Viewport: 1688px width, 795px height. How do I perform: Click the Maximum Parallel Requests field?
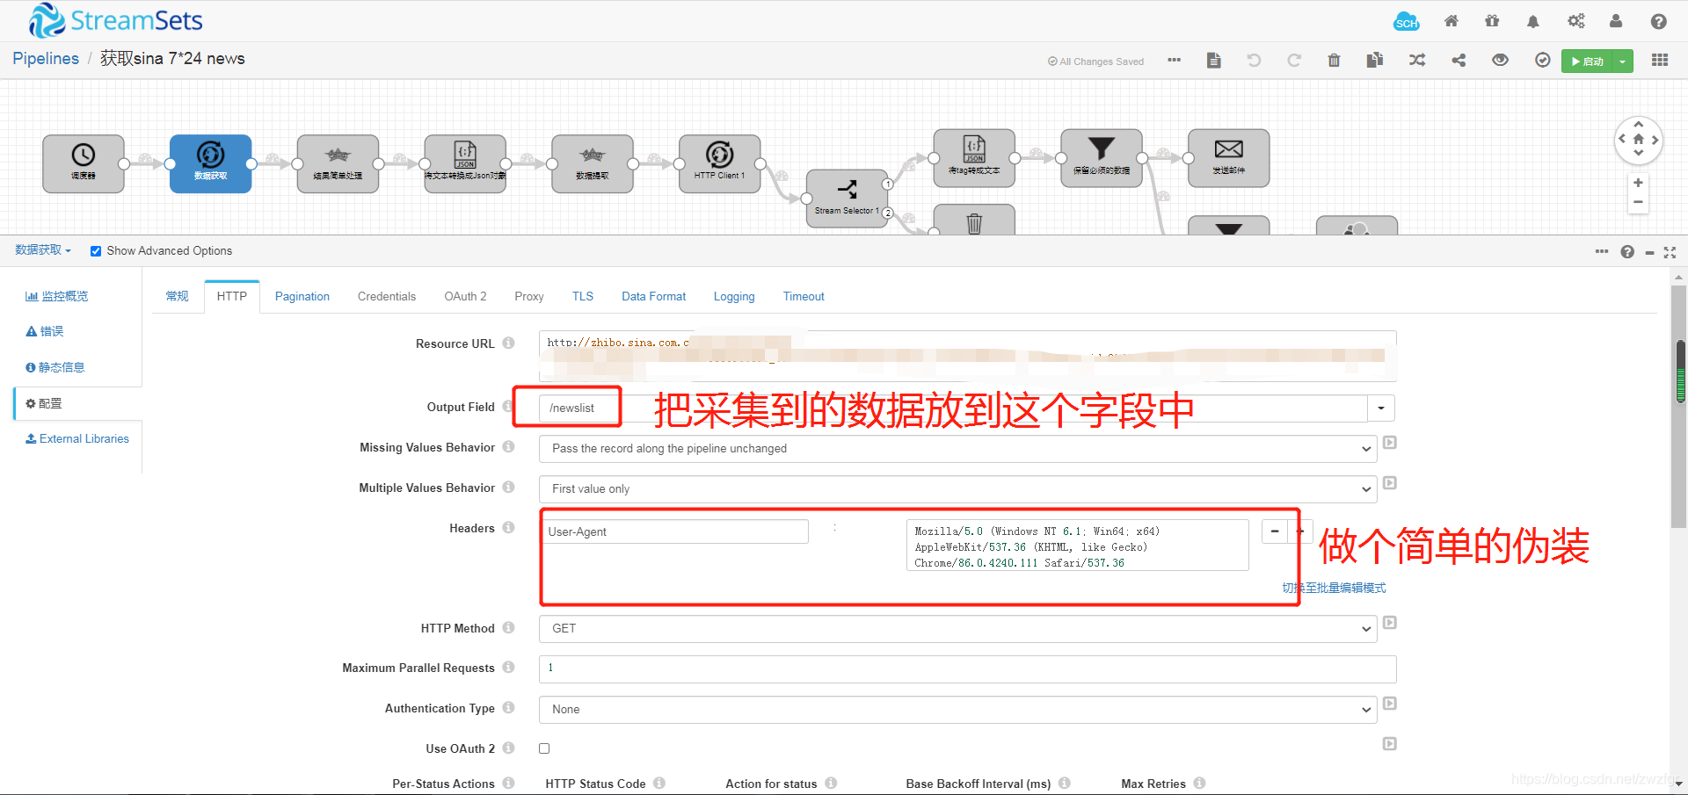[967, 669]
